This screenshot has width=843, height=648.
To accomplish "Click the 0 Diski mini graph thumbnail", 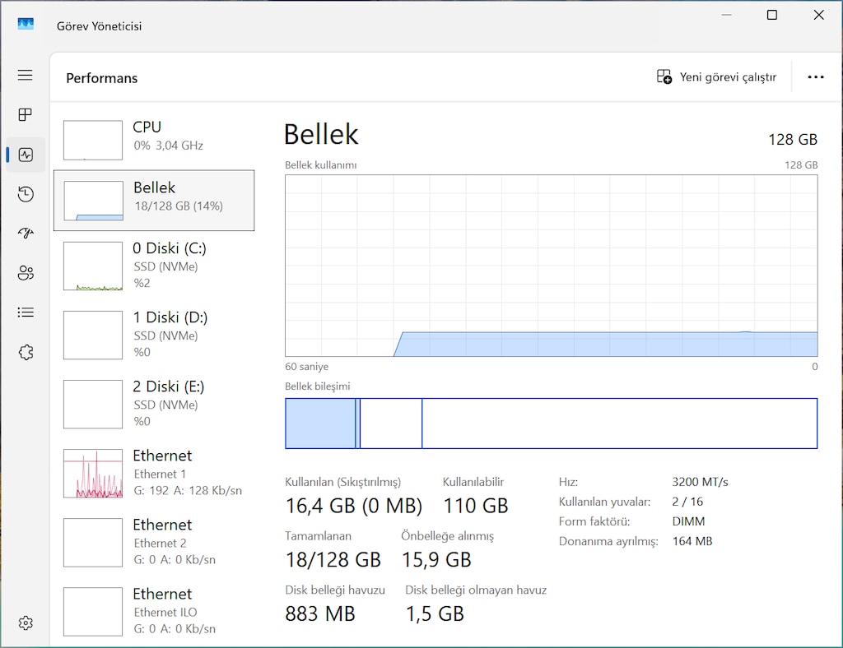I will point(93,266).
